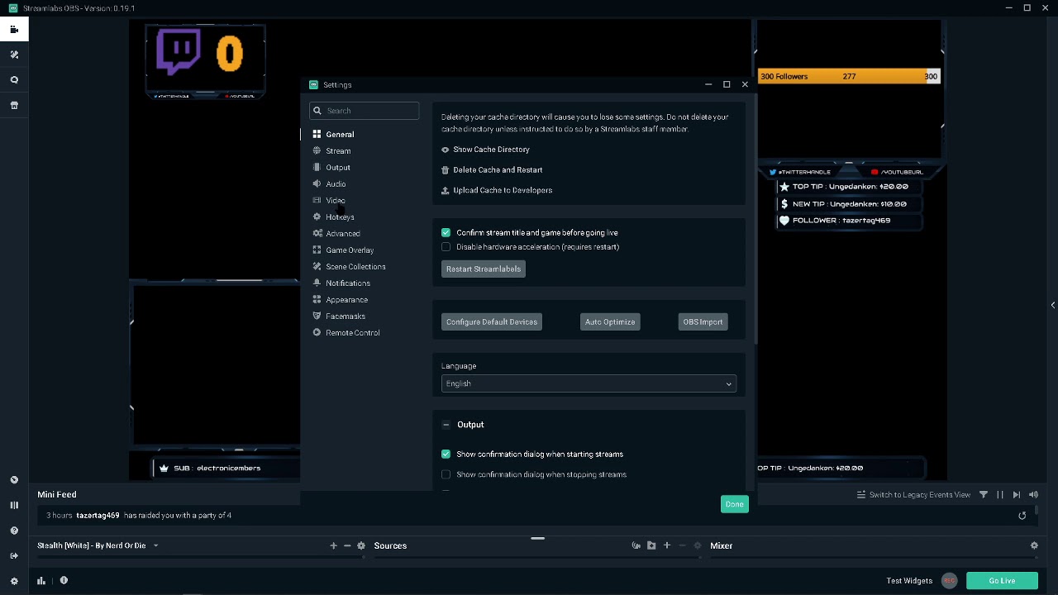Collapse the Output section

point(446,425)
